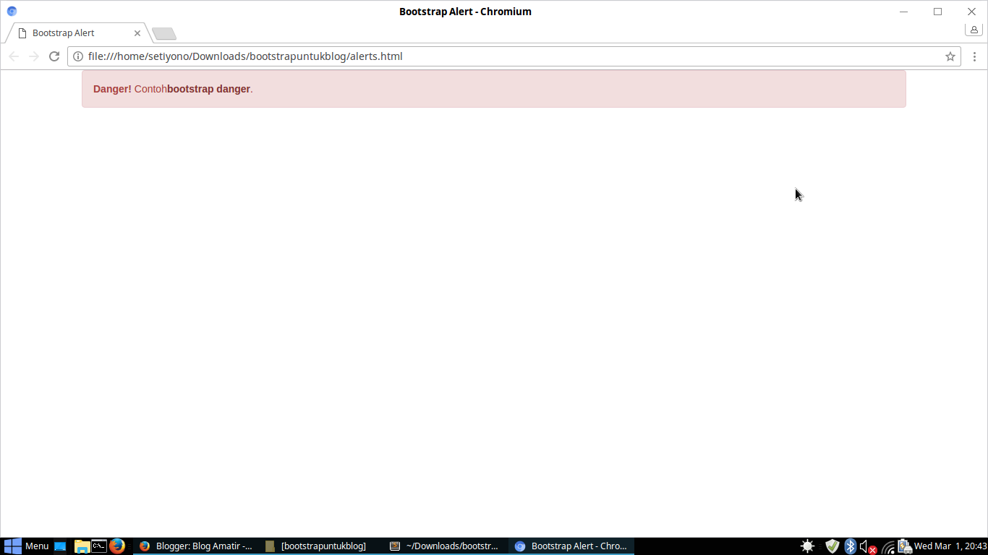Click the Danger alert message box
Image resolution: width=988 pixels, height=555 pixels.
[493, 89]
